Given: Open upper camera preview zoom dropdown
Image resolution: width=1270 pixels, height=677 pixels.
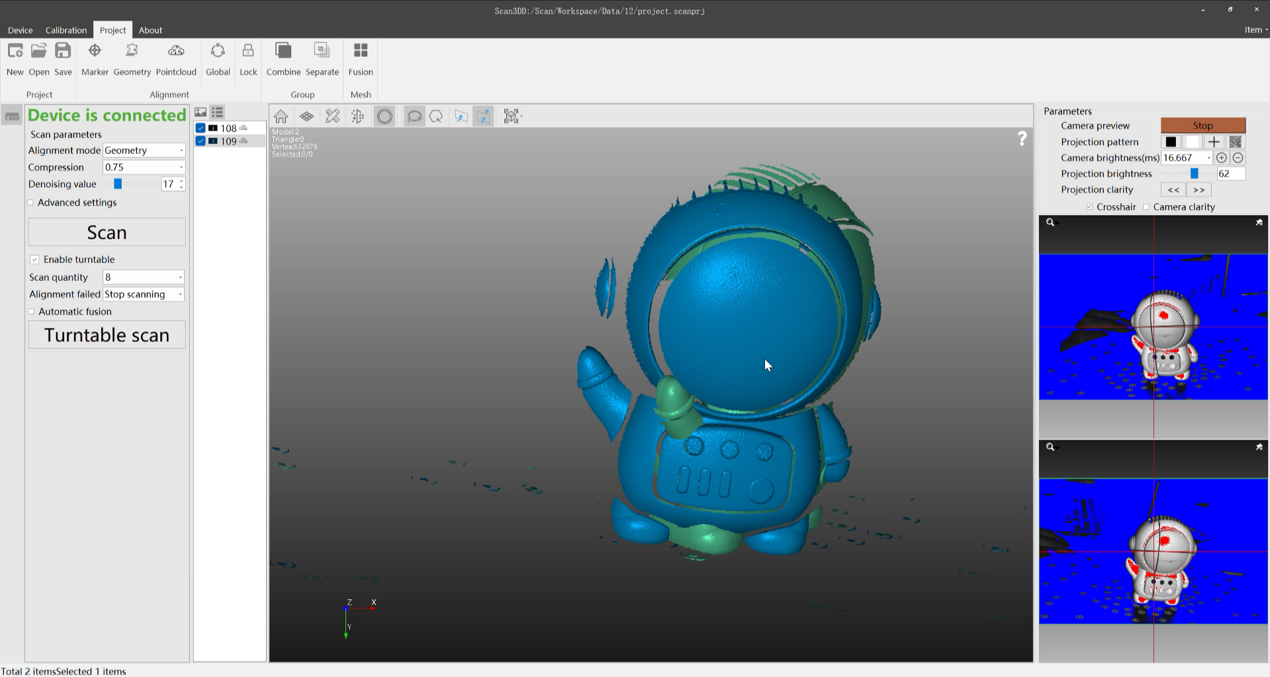Looking at the screenshot, I should coord(1051,223).
